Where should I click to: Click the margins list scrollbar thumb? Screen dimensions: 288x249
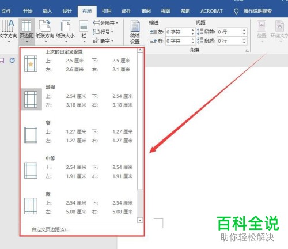(x=140, y=121)
